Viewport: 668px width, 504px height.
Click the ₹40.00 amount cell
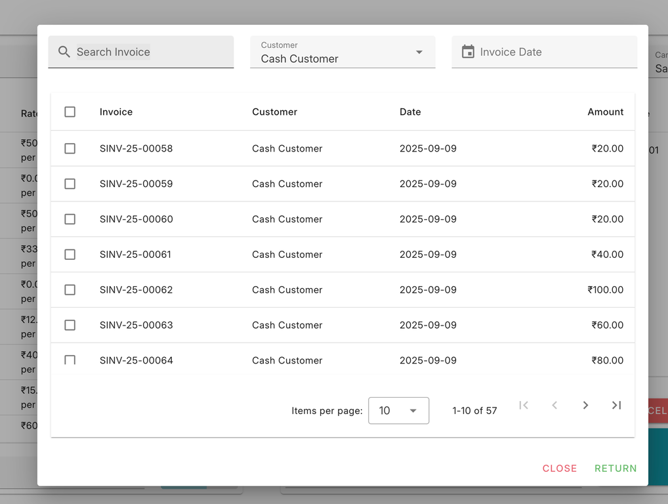(607, 255)
